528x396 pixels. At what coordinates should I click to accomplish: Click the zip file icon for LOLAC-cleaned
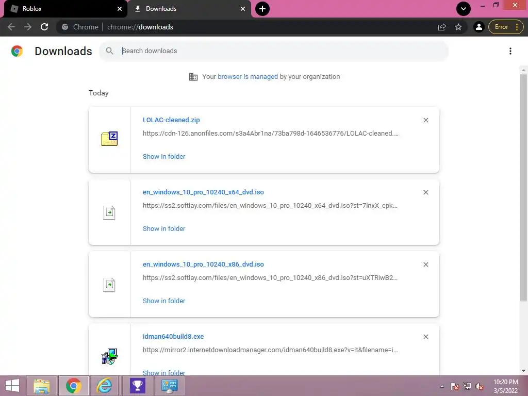109,139
